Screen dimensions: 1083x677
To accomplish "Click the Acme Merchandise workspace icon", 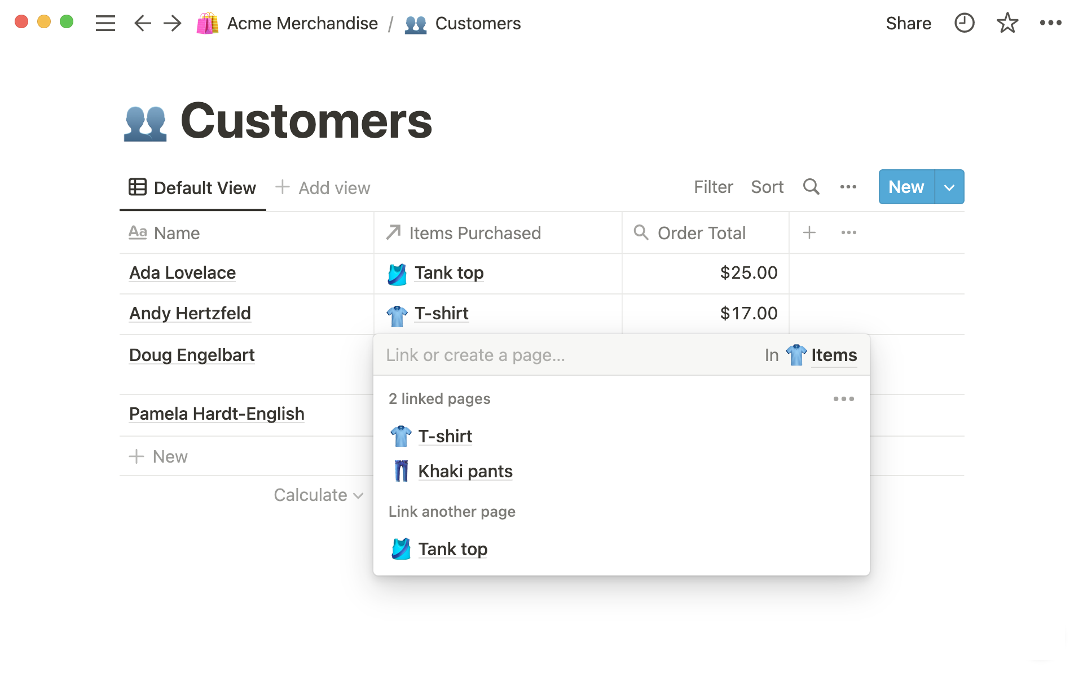I will [206, 23].
